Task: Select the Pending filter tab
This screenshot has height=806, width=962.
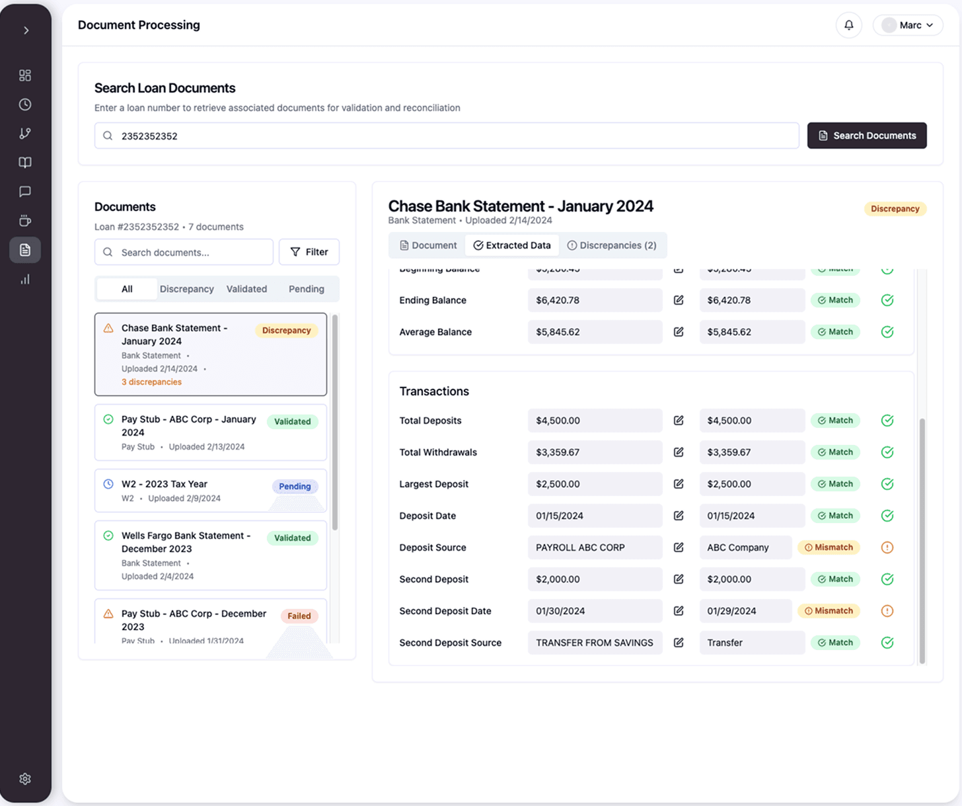Action: pos(307,289)
